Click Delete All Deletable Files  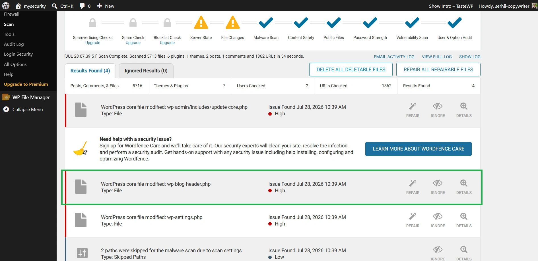351,70
